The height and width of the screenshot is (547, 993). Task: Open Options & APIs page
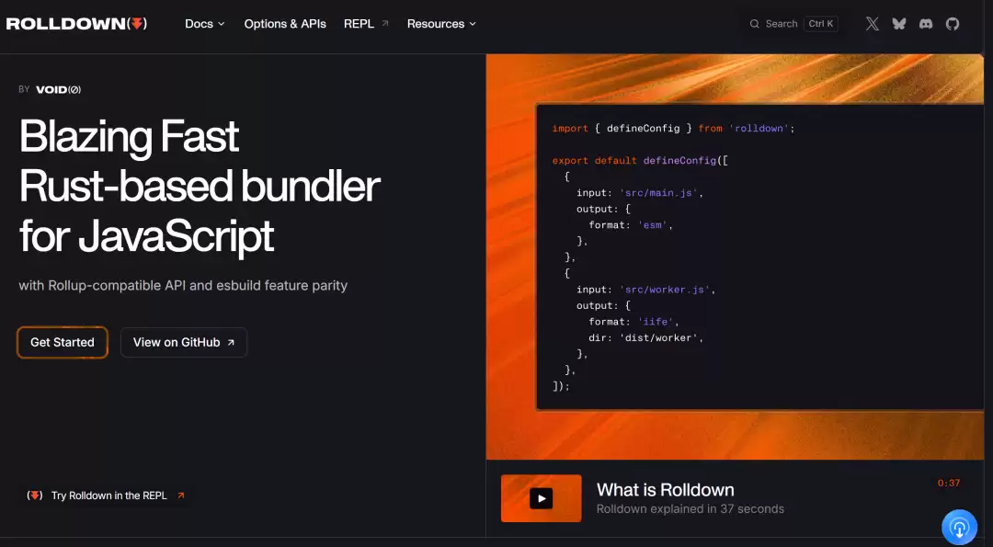285,24
